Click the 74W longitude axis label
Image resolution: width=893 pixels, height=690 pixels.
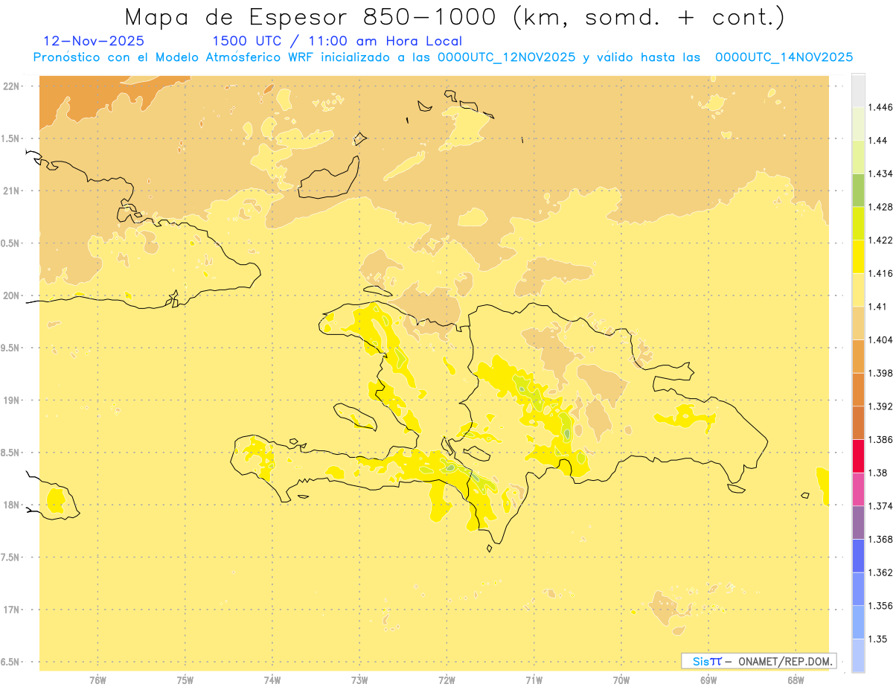pyautogui.click(x=272, y=680)
